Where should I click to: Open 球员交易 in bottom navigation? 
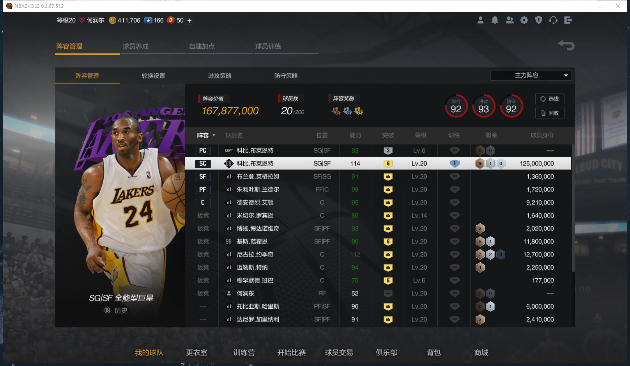click(x=339, y=353)
